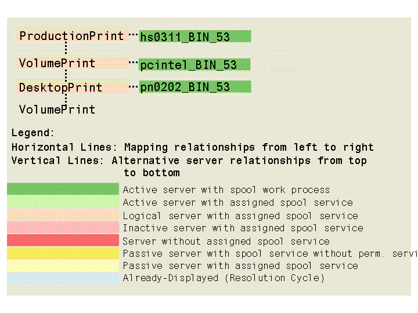
Task: Click the bright yellow passive server swatch
Action: [x=63, y=253]
